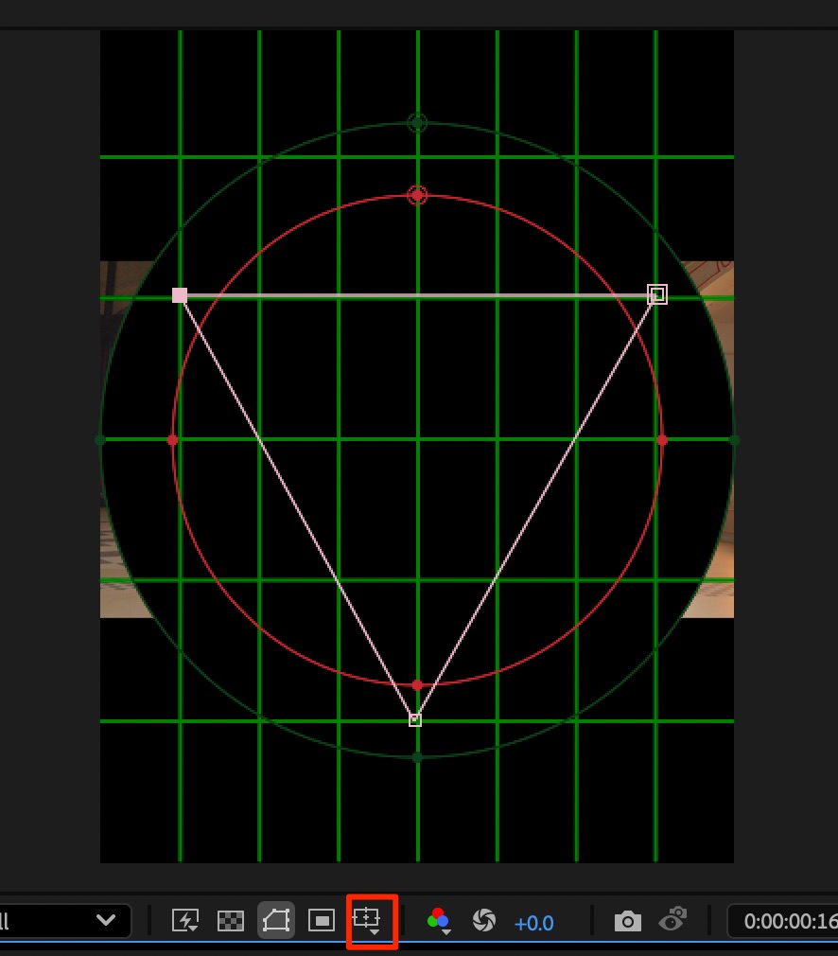This screenshot has height=956, width=838.
Task: Click the green outer circle's top handle
Action: pyautogui.click(x=417, y=122)
